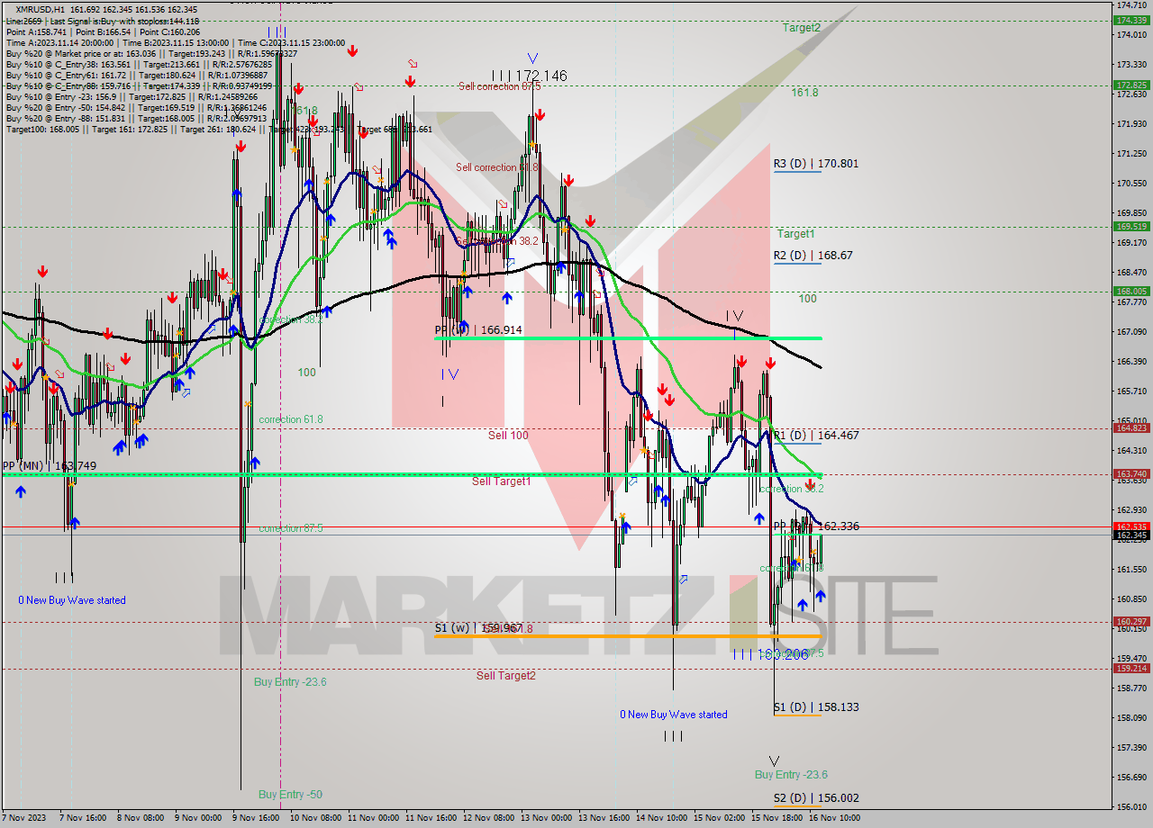Click the 'Sell correction 61.8' label

497,167
